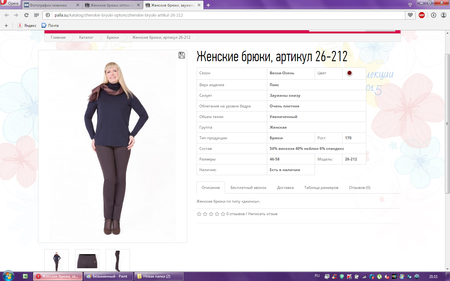This screenshot has height=281, width=450.
Task: Go to Главная in the breadcrumbs
Action: [58, 37]
